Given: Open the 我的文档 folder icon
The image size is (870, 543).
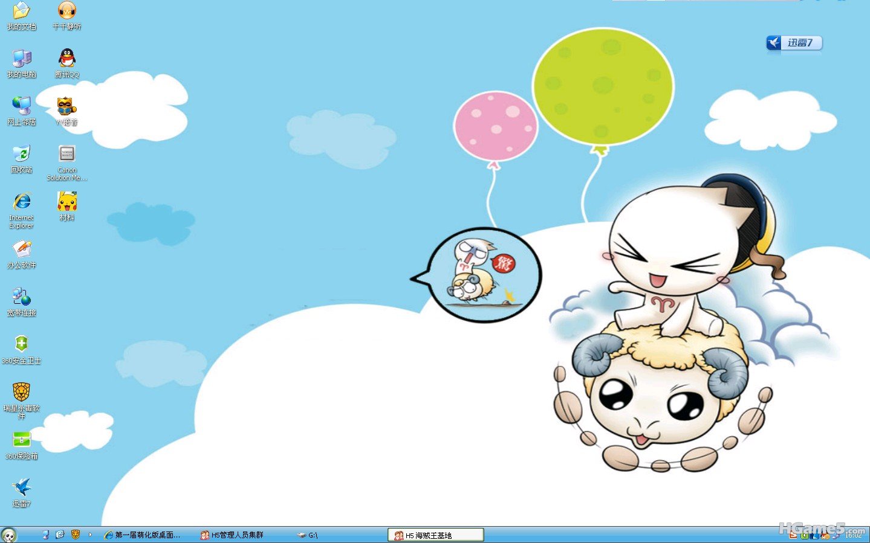Looking at the screenshot, I should [x=21, y=11].
